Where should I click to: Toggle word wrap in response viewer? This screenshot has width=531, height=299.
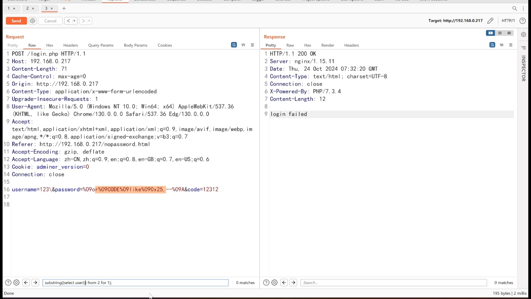[492, 45]
